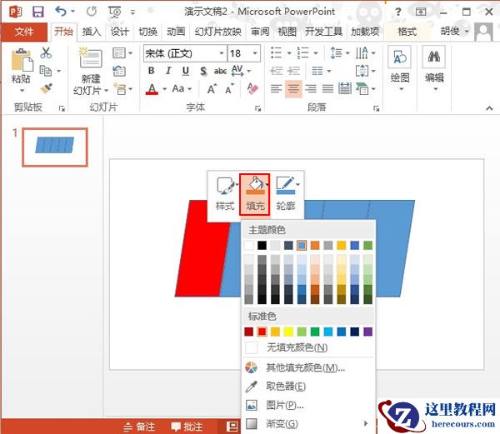This screenshot has width=500, height=434.
Task: Toggle the Comments pane in status bar
Action: point(187,427)
